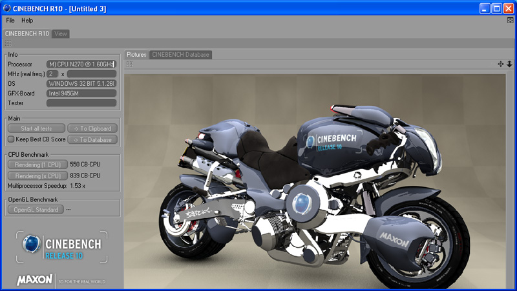Image resolution: width=517 pixels, height=291 pixels.
Task: Click the Pictures panel grip handle icon
Action: click(x=129, y=64)
